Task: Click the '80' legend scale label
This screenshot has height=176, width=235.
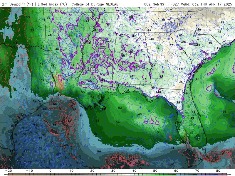Action: click(x=218, y=171)
